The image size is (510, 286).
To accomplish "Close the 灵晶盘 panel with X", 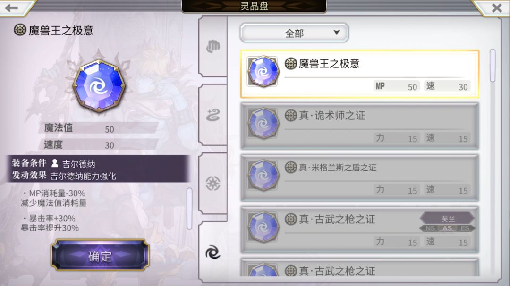I will [x=497, y=8].
